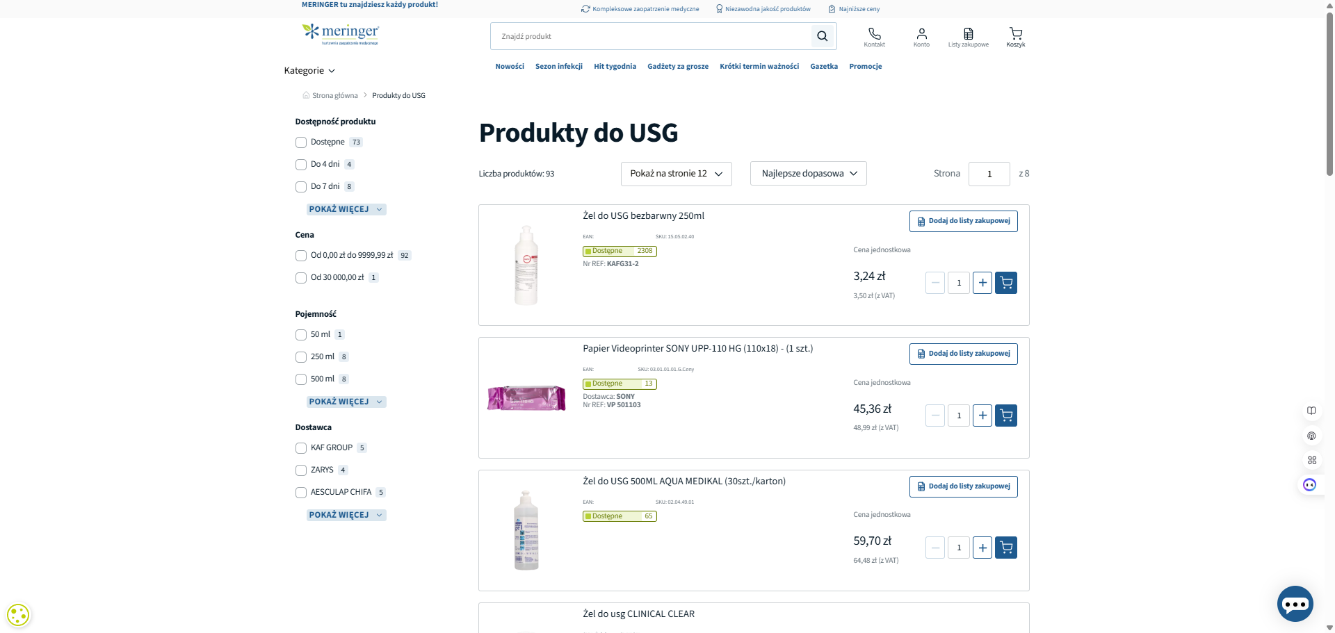Open the Nowości menu item

pyautogui.click(x=510, y=67)
